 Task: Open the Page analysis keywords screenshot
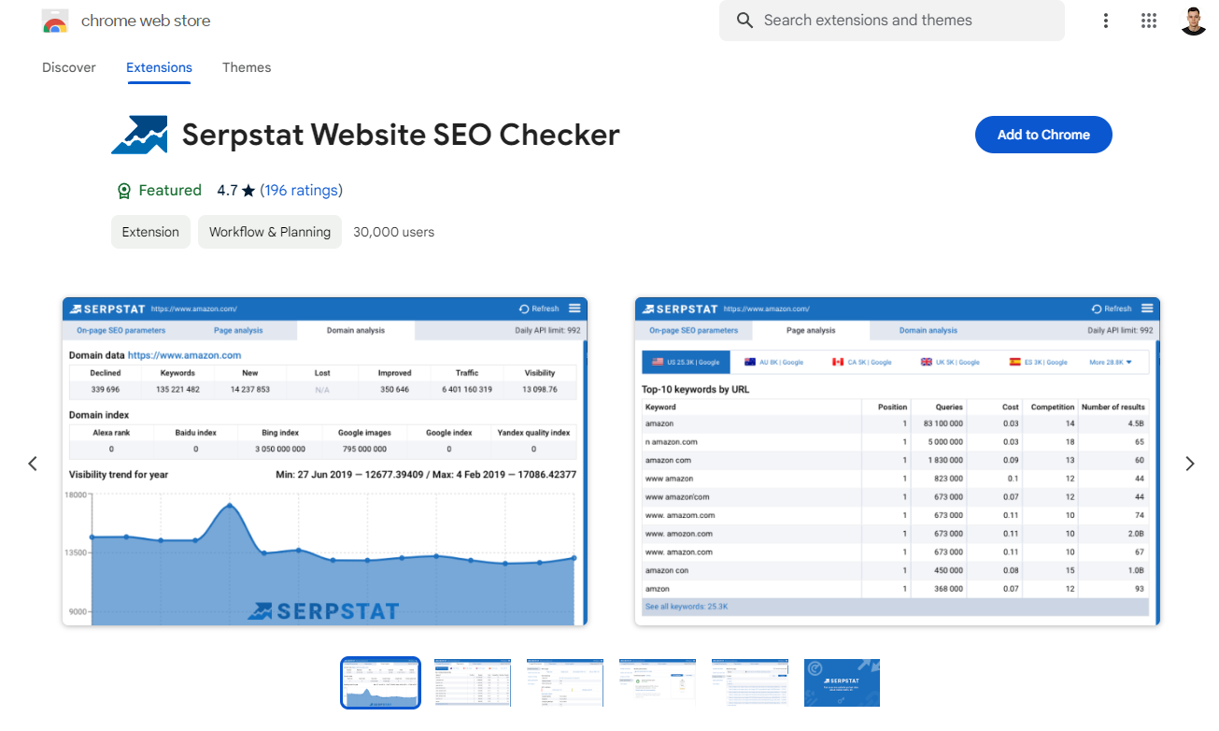(x=897, y=462)
